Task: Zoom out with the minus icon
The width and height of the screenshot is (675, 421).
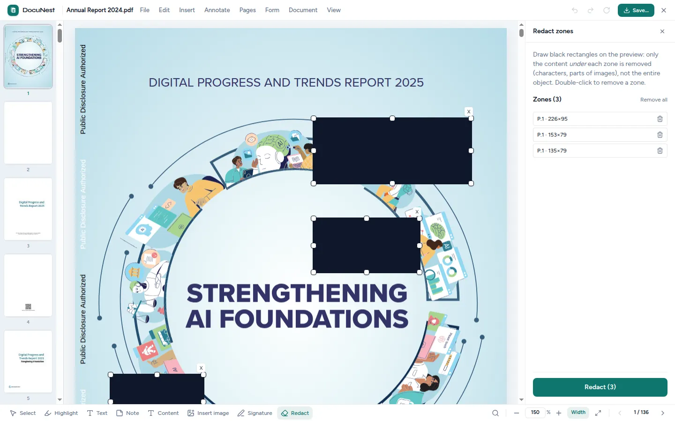Action: point(517,413)
